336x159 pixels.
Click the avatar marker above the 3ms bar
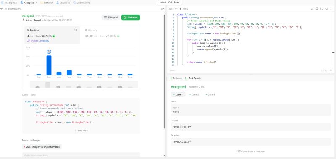click(x=49, y=51)
